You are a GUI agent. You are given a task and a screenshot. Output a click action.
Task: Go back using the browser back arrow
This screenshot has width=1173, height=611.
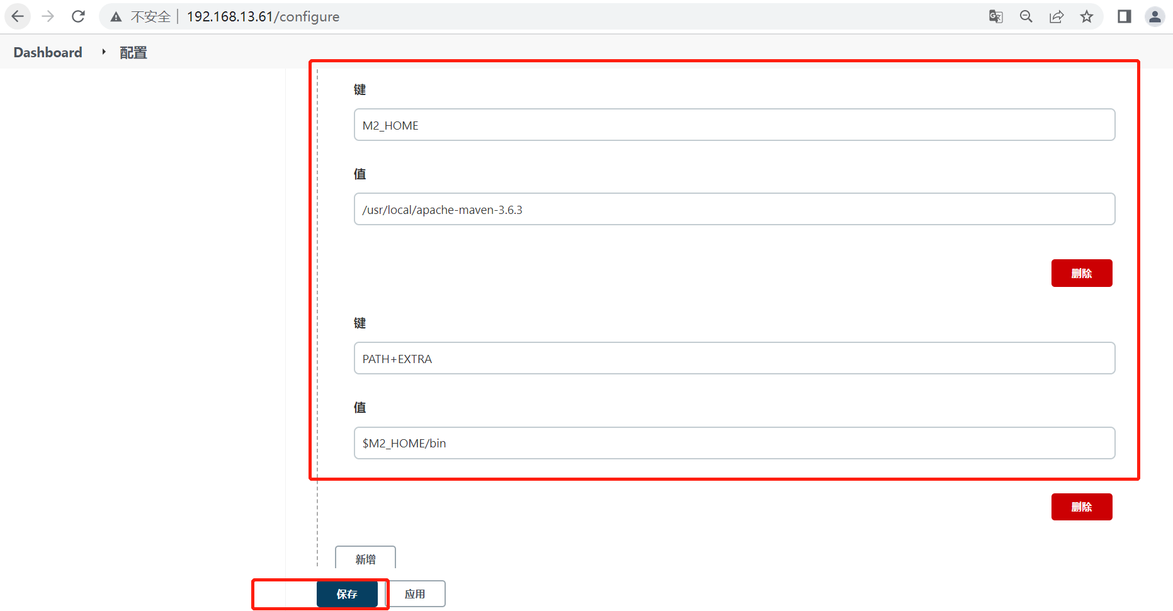(18, 16)
